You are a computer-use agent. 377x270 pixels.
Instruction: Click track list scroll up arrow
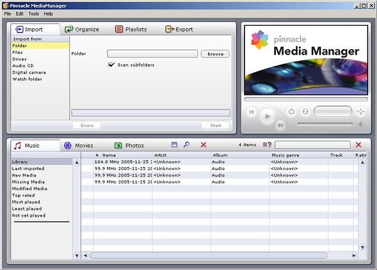(363, 163)
